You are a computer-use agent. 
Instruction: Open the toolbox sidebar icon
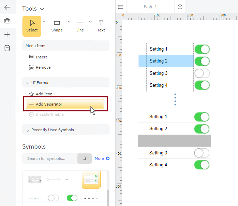click(7, 21)
